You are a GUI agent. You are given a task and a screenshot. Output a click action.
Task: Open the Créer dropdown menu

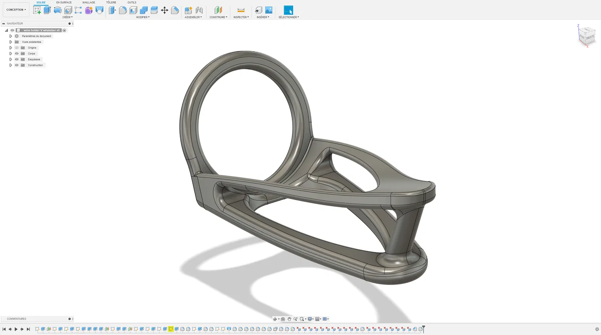tap(68, 17)
